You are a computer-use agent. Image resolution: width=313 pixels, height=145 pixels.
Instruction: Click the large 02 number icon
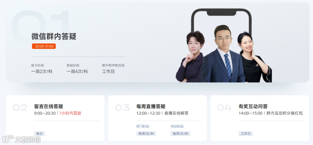click(x=20, y=108)
